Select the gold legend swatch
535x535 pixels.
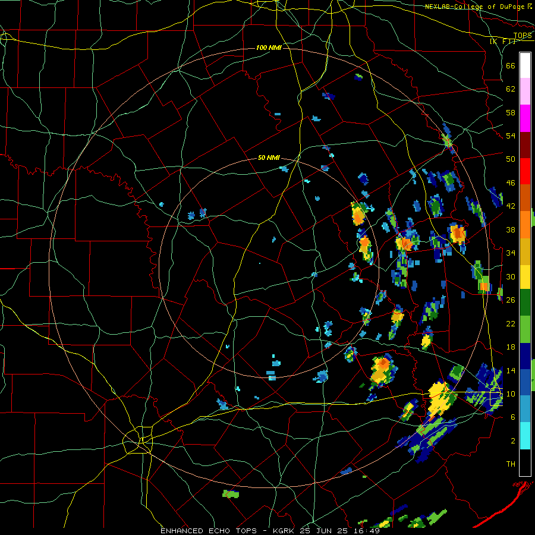(x=525, y=251)
